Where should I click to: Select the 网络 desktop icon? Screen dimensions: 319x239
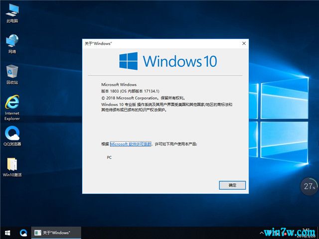[12, 44]
